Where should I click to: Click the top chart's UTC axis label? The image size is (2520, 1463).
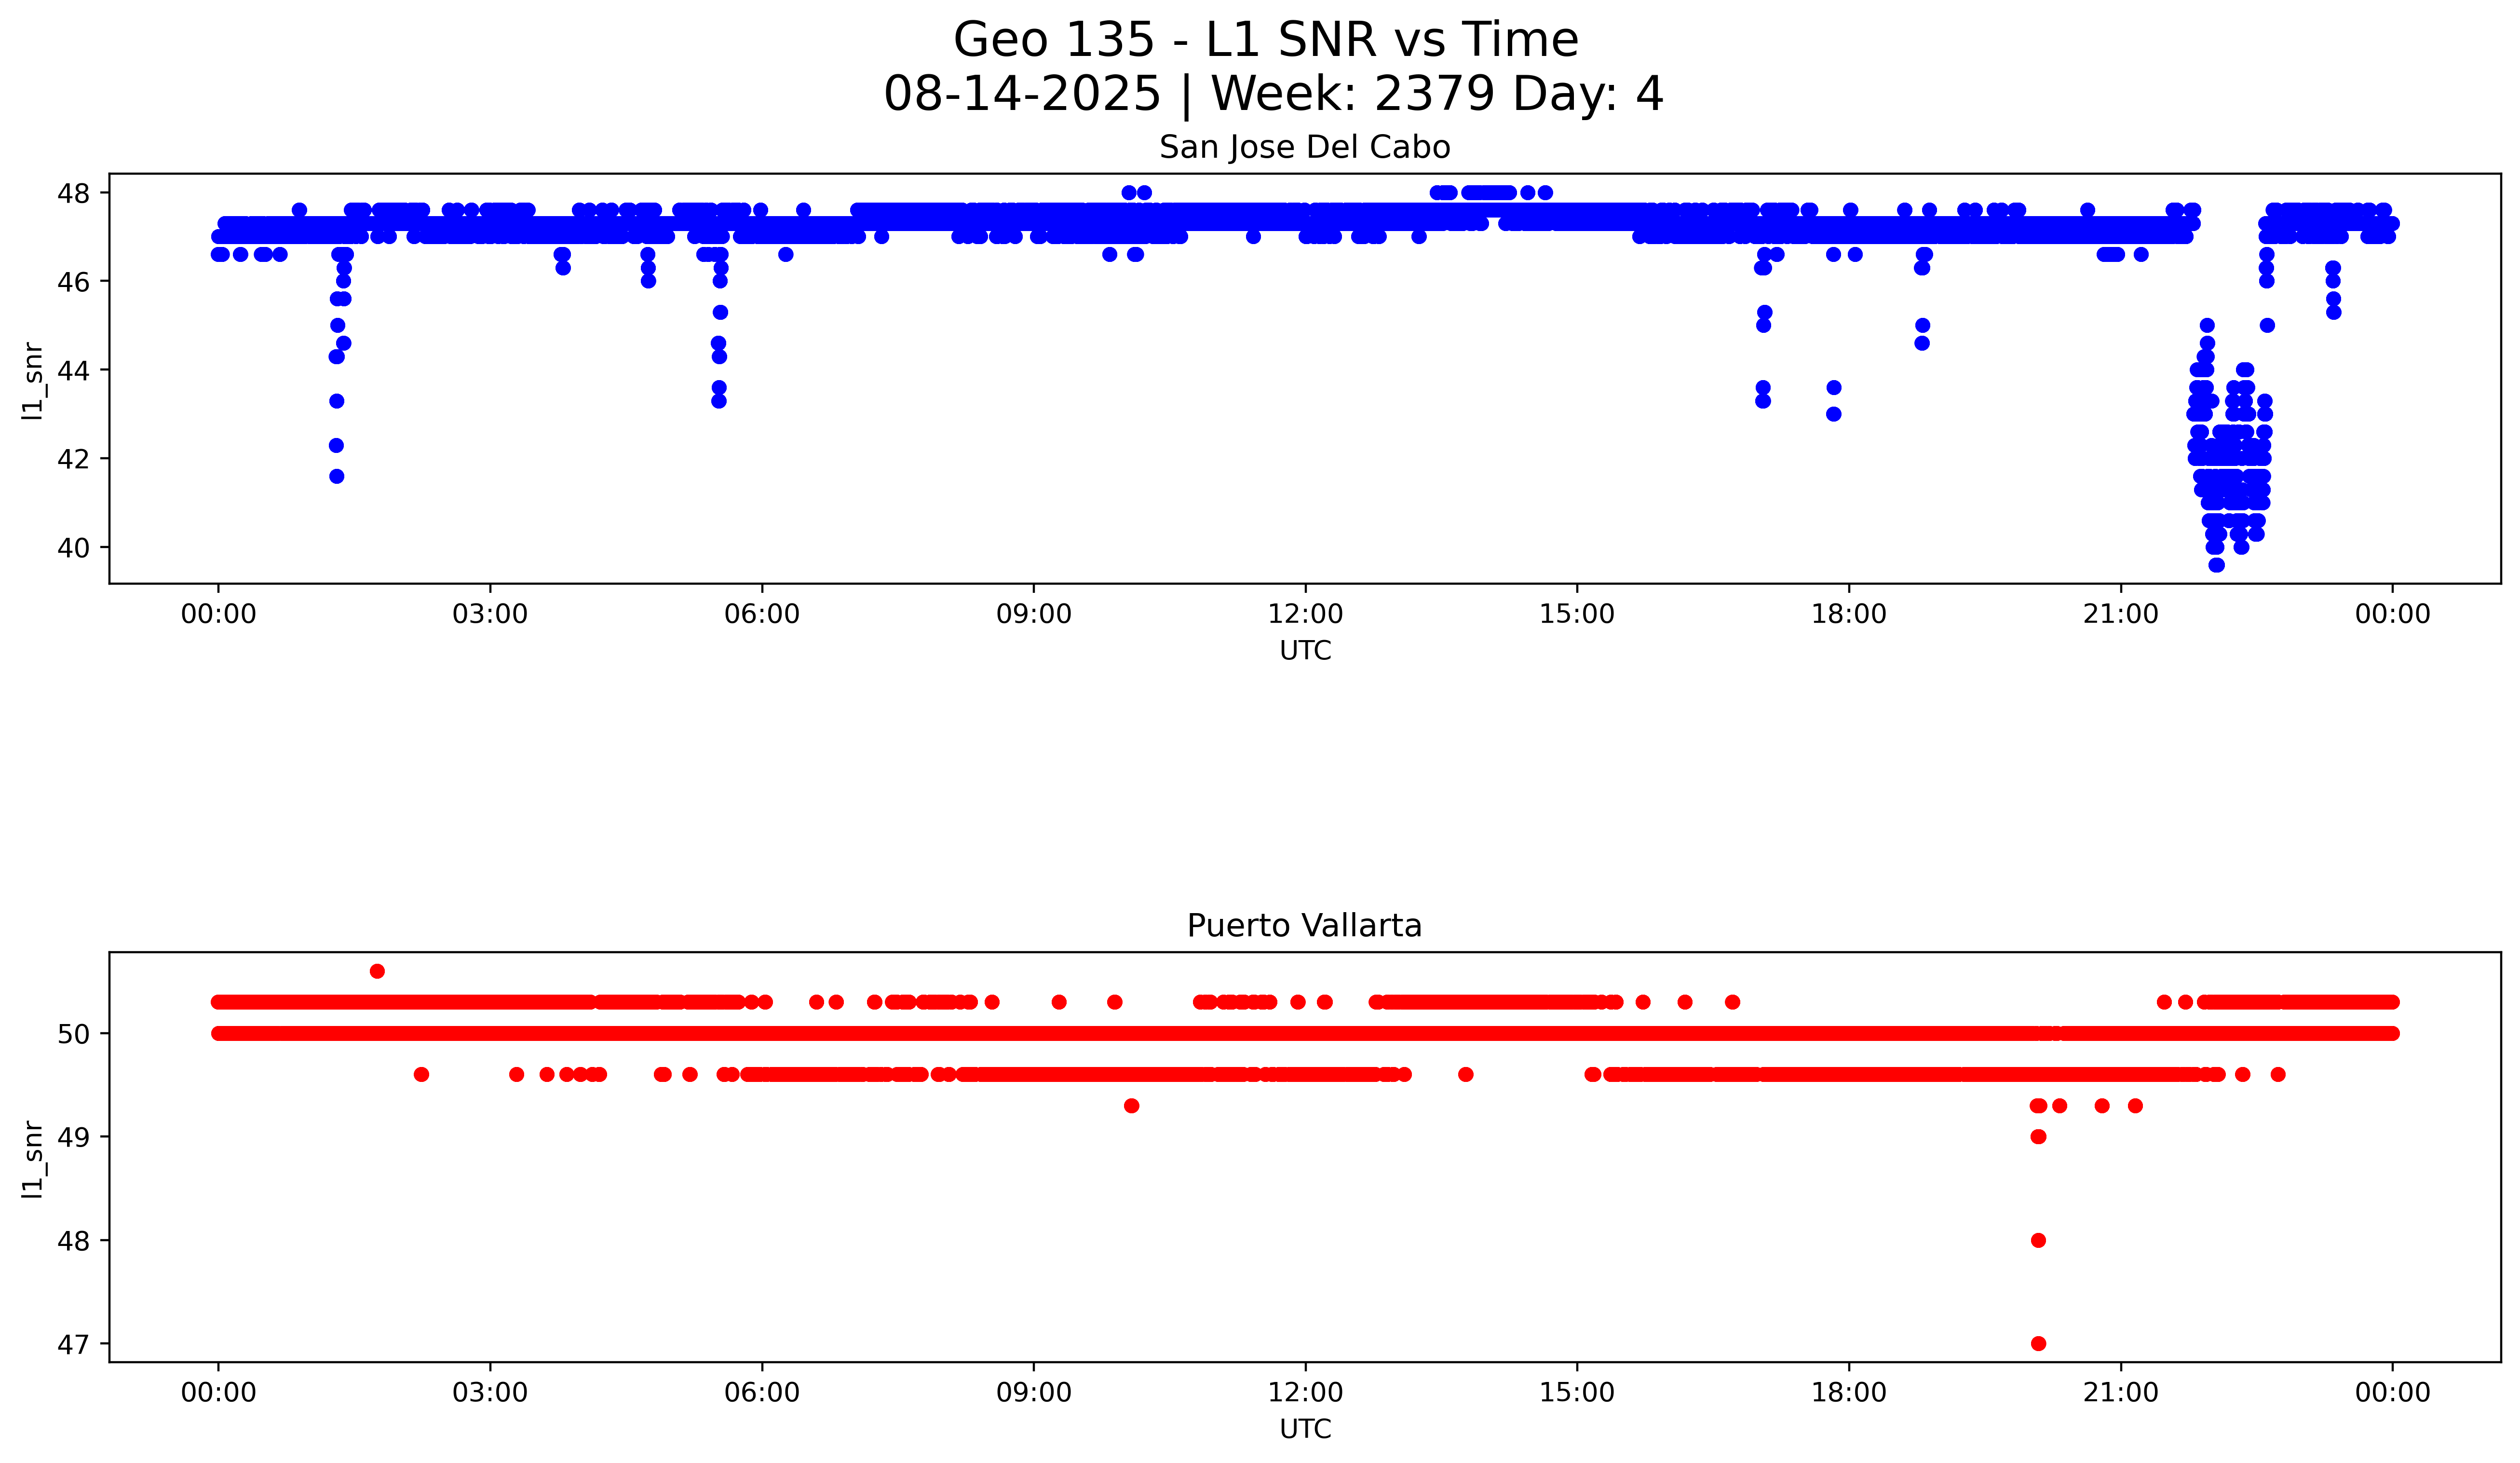[x=1305, y=651]
